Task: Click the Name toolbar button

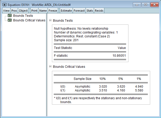Action: pyautogui.click(x=43, y=11)
